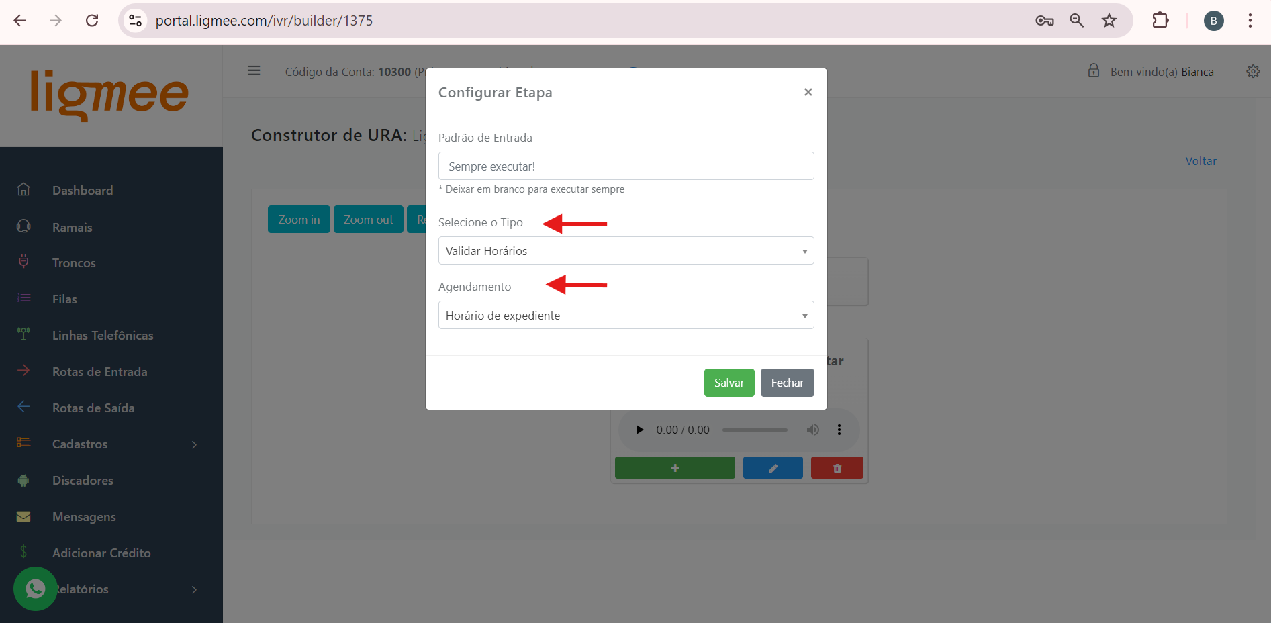Open the Selecione o Tipo dropdown
Viewport: 1271px width, 623px height.
[626, 251]
